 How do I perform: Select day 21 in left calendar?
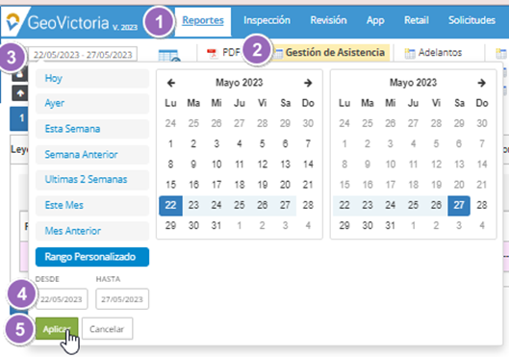point(308,185)
